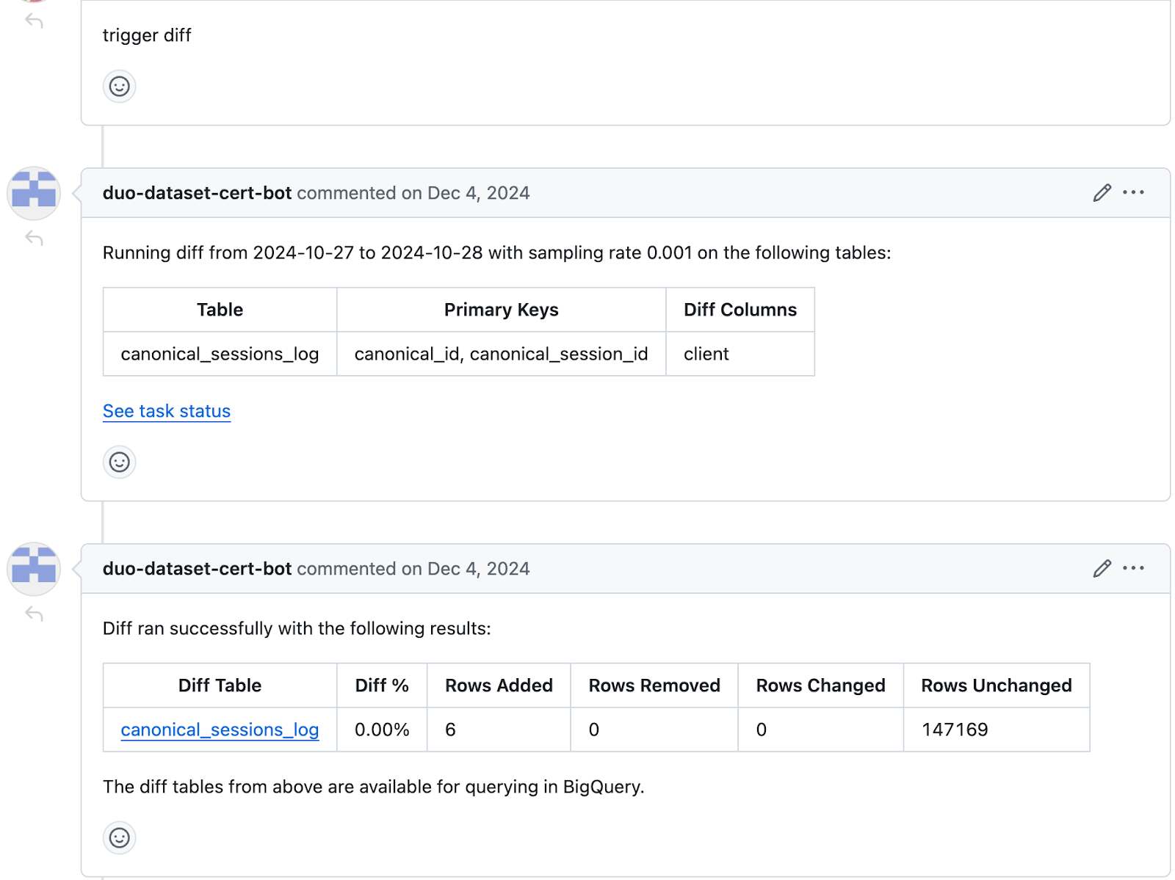
Task: Edit the Diff ran successfully comment
Action: [x=1102, y=569]
